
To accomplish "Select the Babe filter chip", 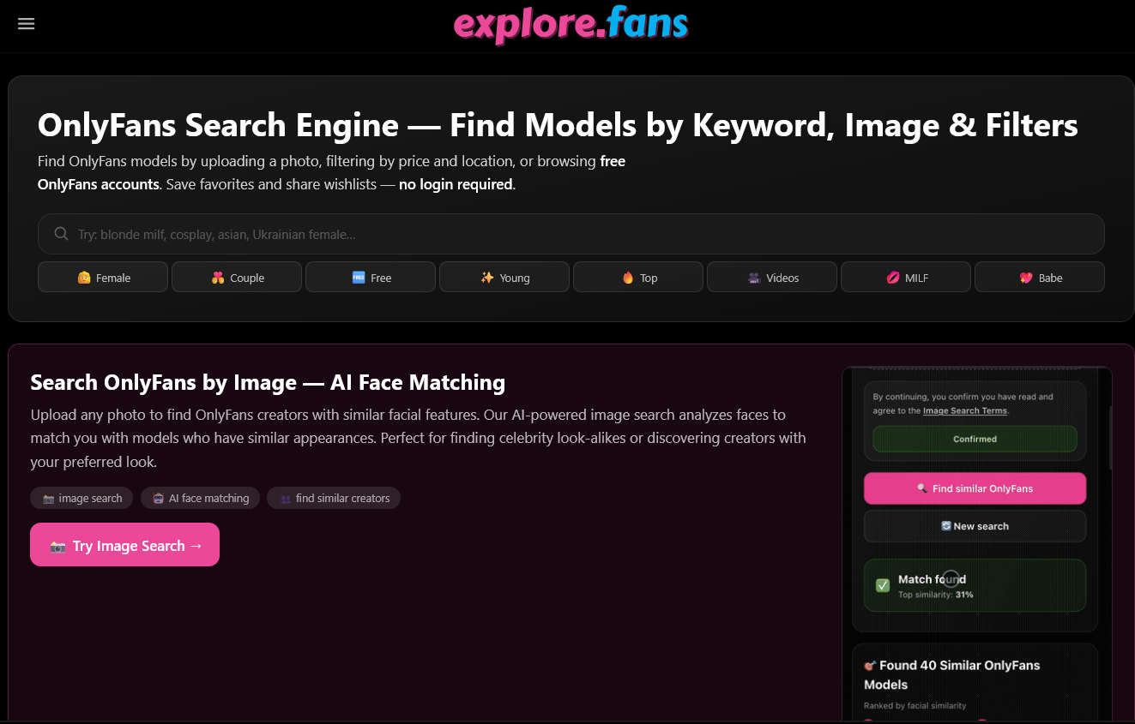I will pos(1040,278).
